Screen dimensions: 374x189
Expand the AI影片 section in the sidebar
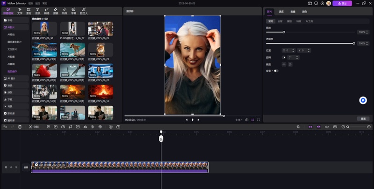point(16,28)
